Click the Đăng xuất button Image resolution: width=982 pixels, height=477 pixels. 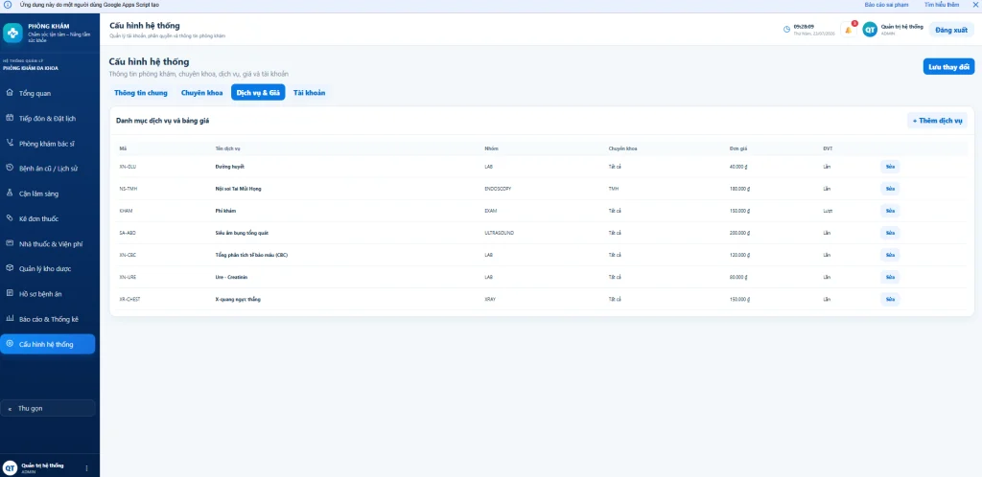(x=951, y=30)
